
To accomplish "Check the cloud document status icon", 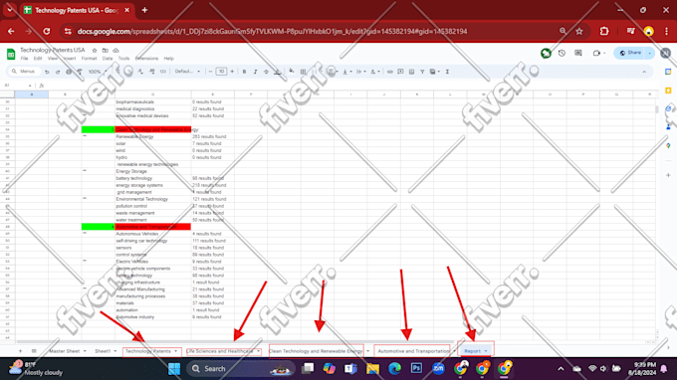I will 115,51.
